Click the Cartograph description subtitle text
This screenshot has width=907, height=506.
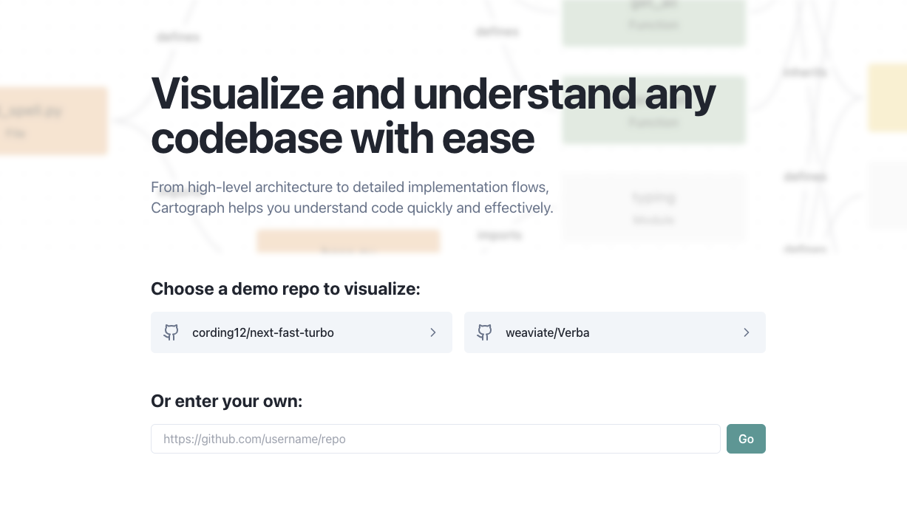pyautogui.click(x=352, y=197)
